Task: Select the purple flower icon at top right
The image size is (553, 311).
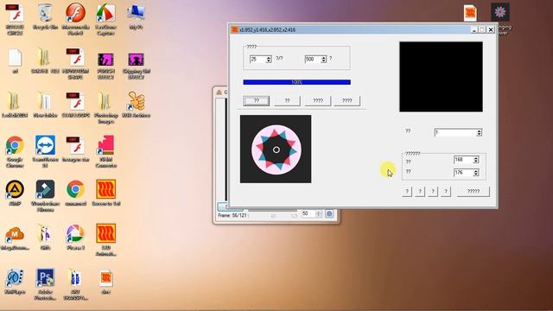Action: click(x=500, y=13)
